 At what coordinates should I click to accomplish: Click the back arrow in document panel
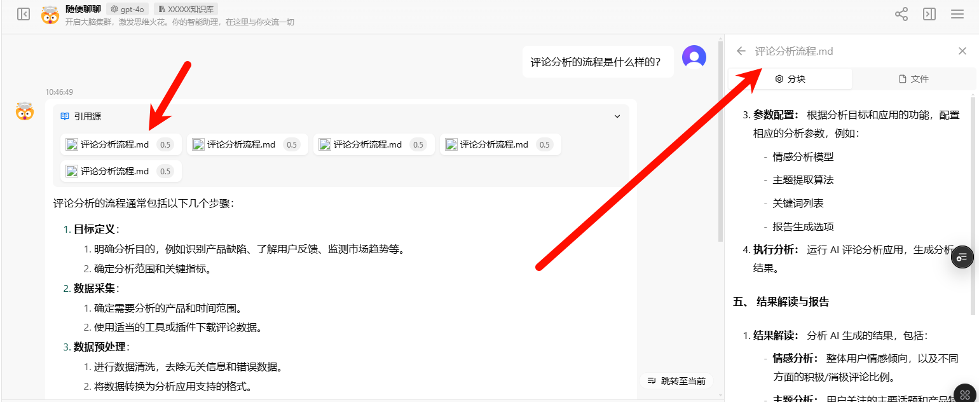(741, 51)
